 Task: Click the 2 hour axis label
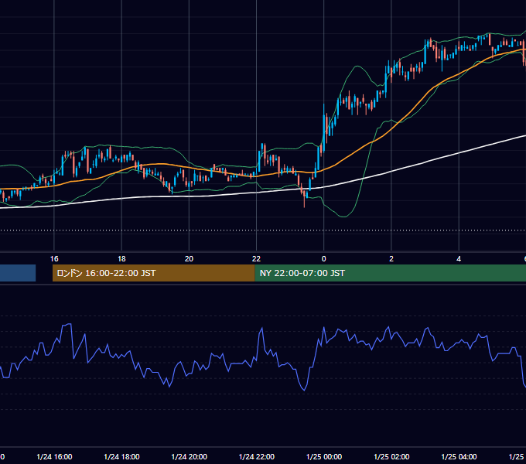[x=391, y=259]
